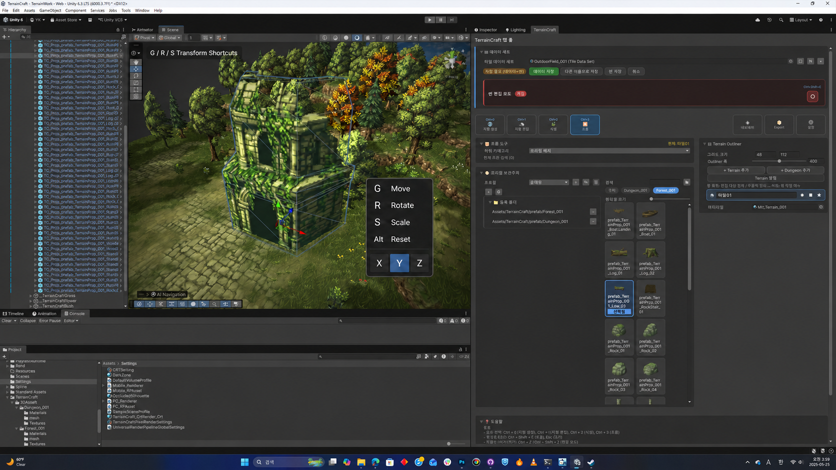Open the Window menu
836x470 pixels.
[142, 10]
